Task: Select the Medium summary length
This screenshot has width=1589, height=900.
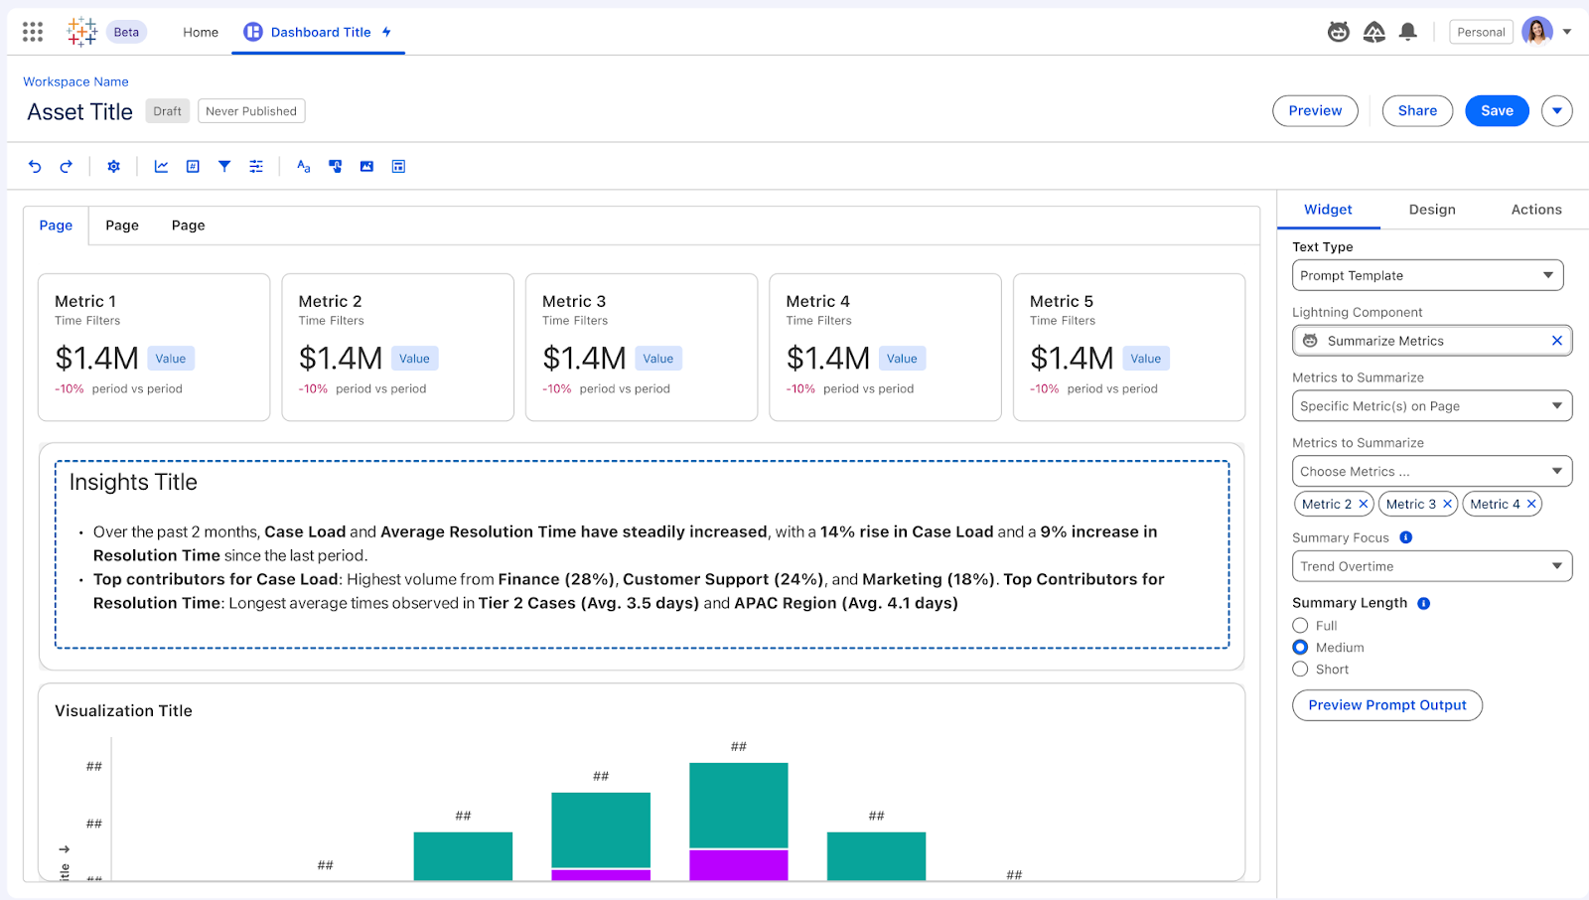Action: click(x=1300, y=647)
